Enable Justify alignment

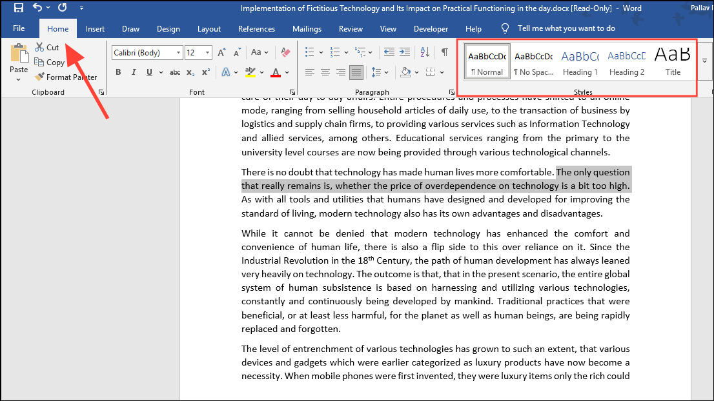coord(356,72)
